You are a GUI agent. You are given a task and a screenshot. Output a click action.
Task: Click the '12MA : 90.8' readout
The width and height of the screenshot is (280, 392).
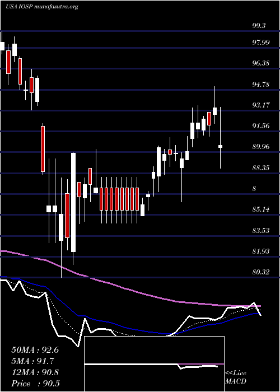coord(35,372)
